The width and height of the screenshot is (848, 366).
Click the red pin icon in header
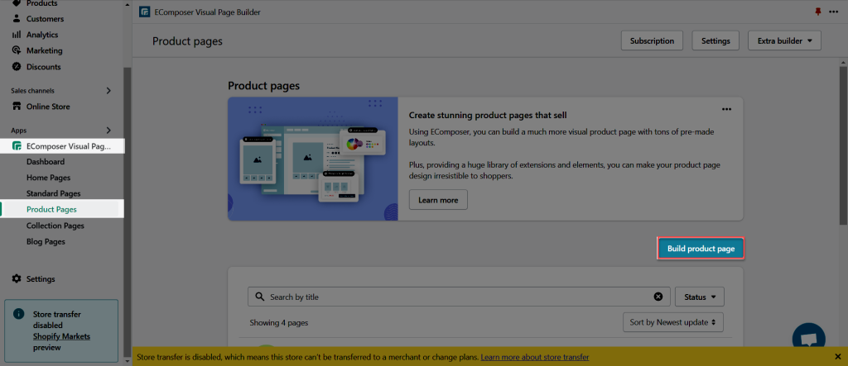click(818, 12)
